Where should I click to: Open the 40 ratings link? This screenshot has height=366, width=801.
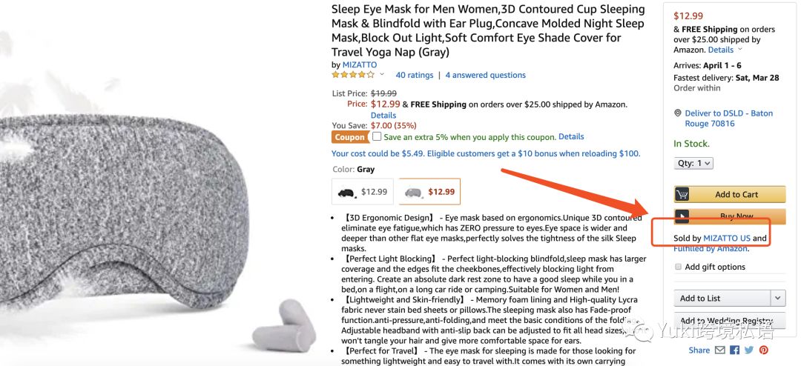click(x=415, y=75)
